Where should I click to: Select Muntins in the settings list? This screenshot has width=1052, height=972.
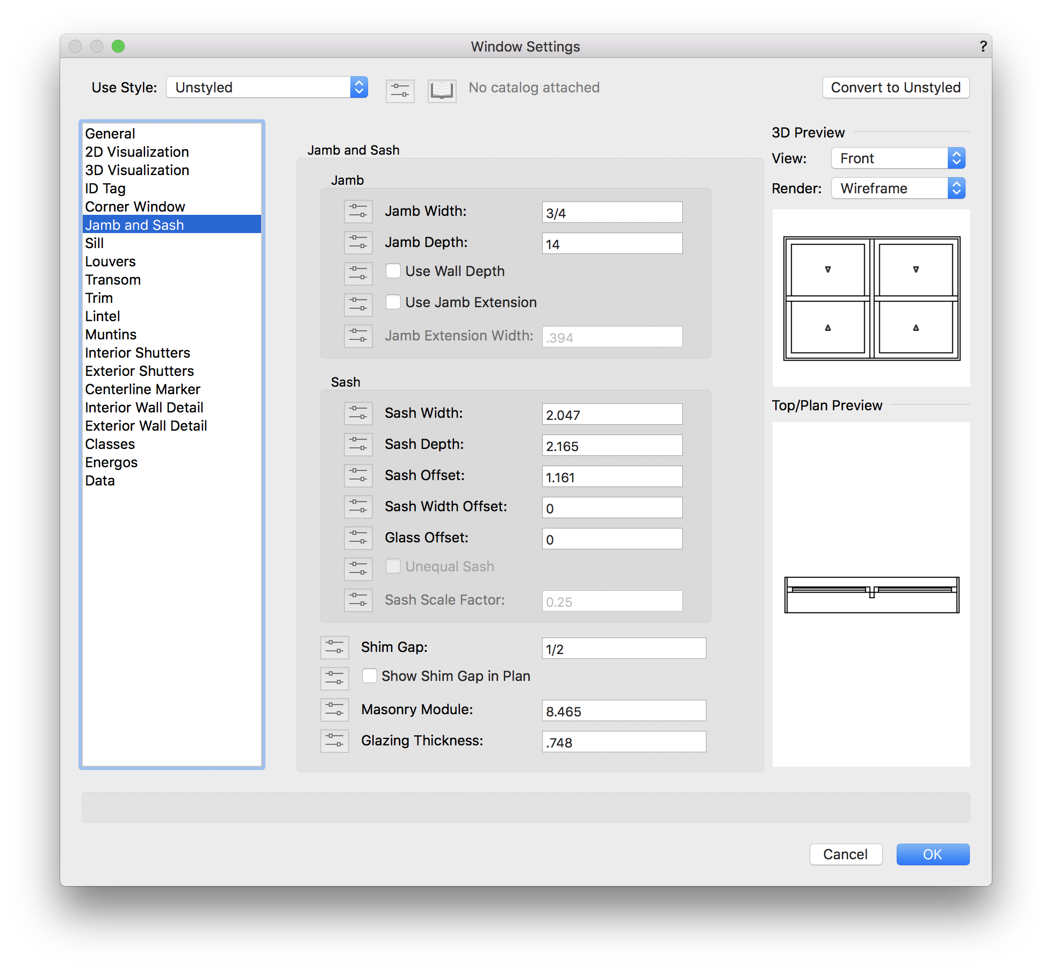click(111, 335)
